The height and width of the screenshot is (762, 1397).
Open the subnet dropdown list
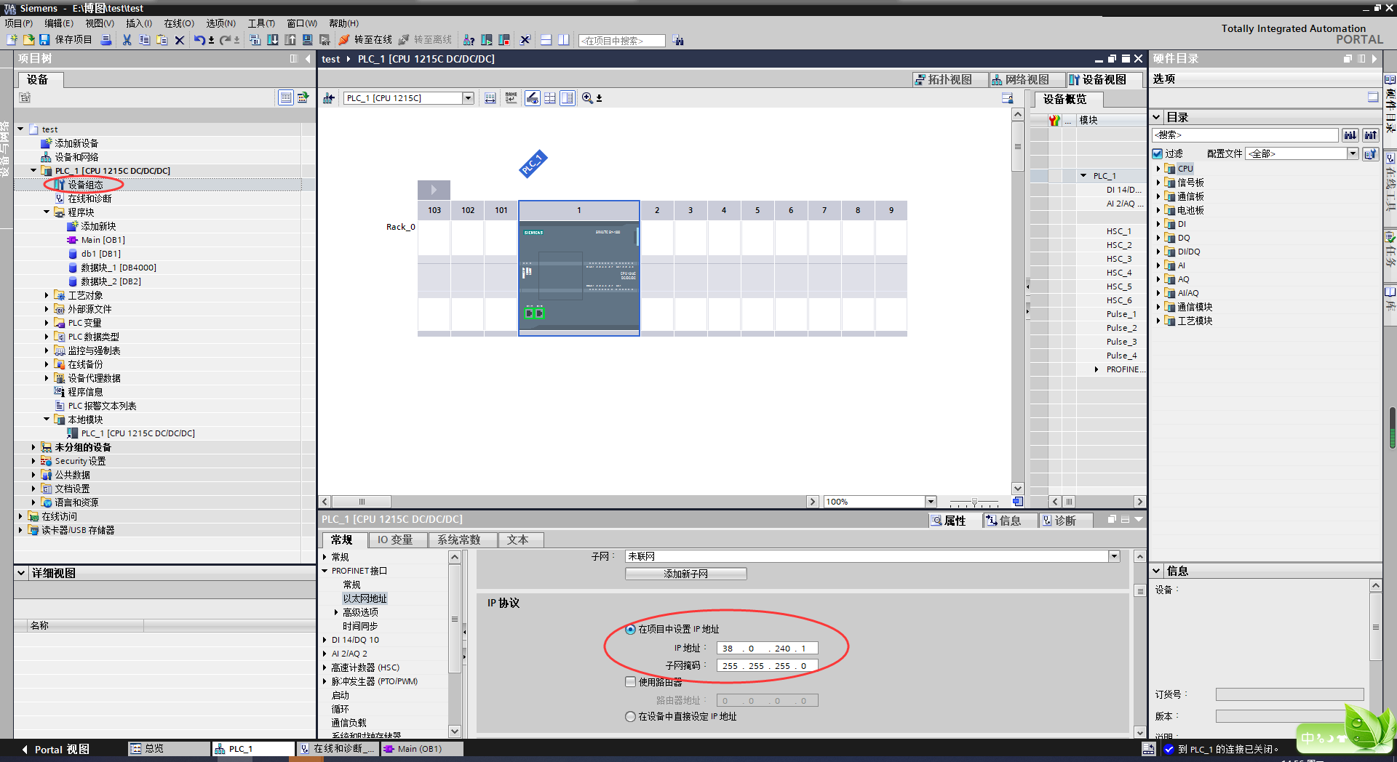tap(1114, 556)
